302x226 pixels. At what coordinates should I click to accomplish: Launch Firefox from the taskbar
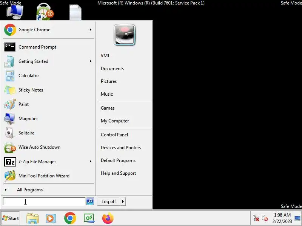point(108,218)
